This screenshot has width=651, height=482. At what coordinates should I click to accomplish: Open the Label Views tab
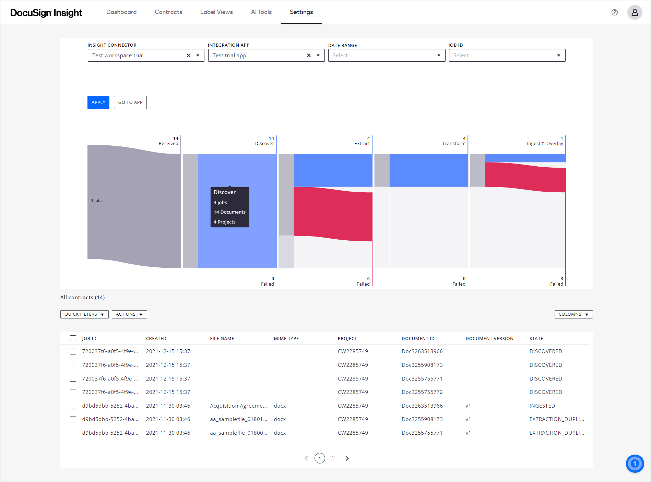pyautogui.click(x=216, y=12)
